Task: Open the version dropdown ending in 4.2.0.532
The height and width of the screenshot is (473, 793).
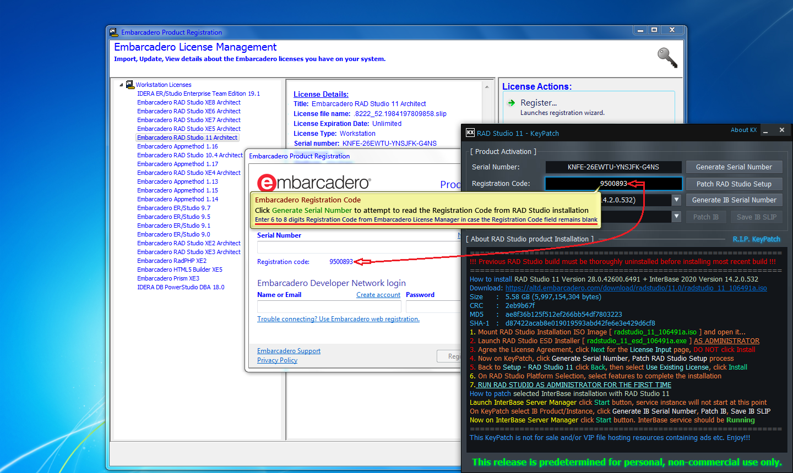Action: (676, 200)
